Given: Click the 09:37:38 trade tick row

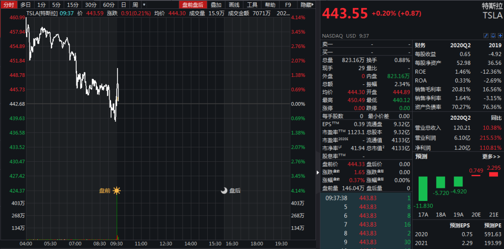Looking at the screenshot, I should (x=366, y=198).
